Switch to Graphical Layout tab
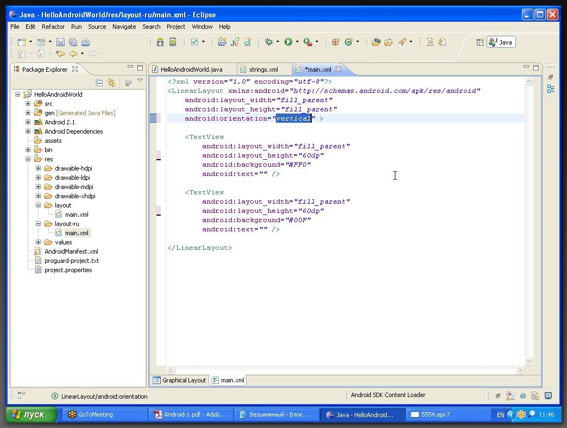 [x=180, y=380]
